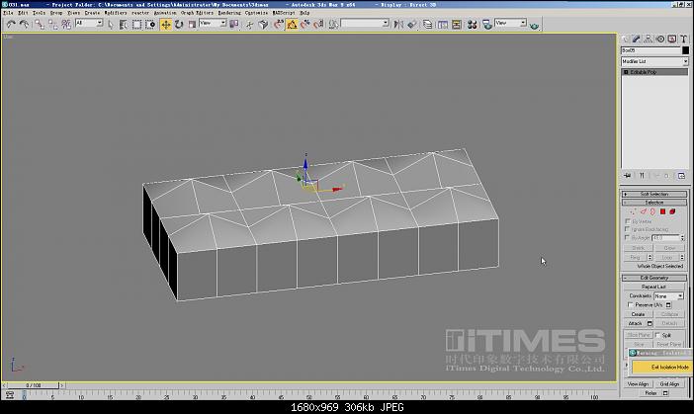This screenshot has height=414, width=694.
Task: Click the Select and Manipulate icon
Action: click(x=250, y=25)
